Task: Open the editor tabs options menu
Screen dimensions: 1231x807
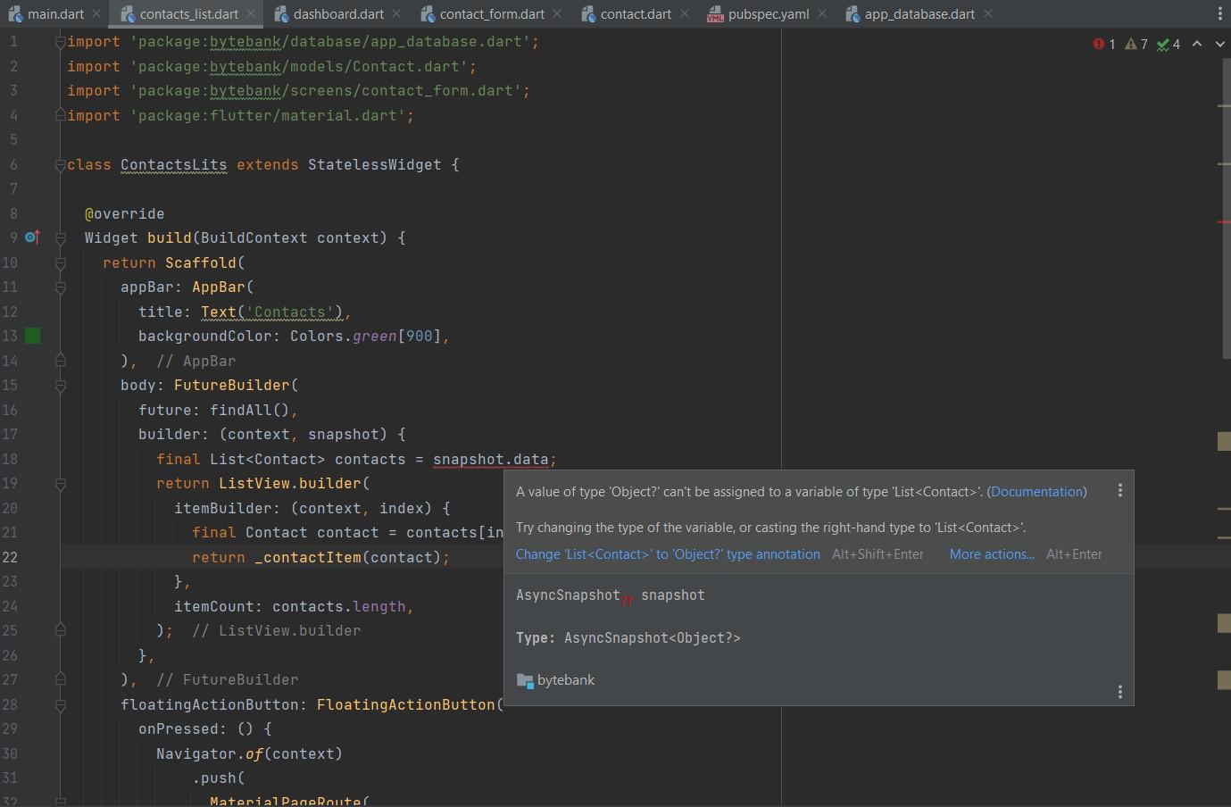Action: [1220, 14]
